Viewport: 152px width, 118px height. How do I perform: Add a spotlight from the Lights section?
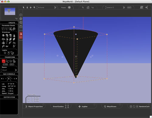pyautogui.click(x=12, y=53)
